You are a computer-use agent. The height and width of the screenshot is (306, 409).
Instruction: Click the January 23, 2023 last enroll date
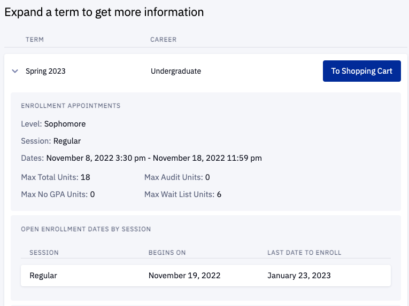[299, 276]
